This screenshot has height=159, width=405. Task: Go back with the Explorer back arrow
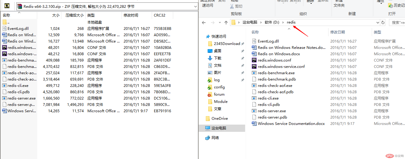(x=204, y=22)
